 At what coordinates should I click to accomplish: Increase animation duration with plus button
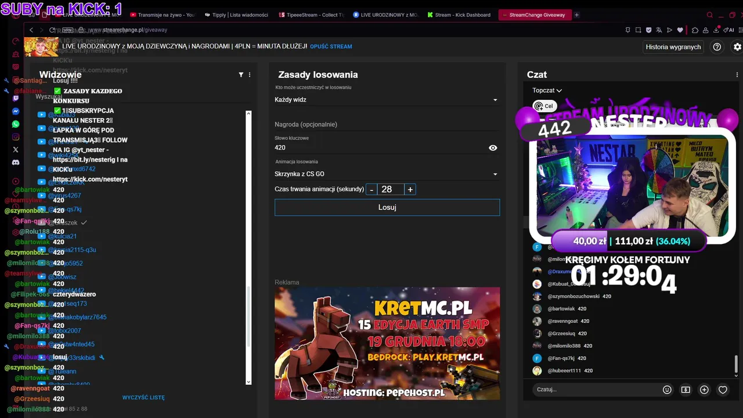410,190
